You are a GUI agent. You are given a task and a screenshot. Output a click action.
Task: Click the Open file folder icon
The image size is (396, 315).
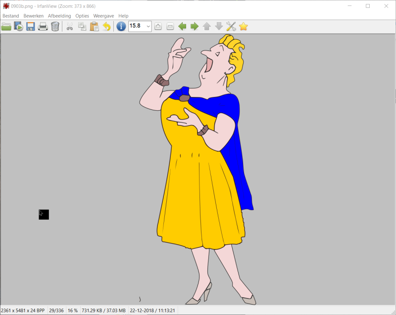[x=6, y=27]
